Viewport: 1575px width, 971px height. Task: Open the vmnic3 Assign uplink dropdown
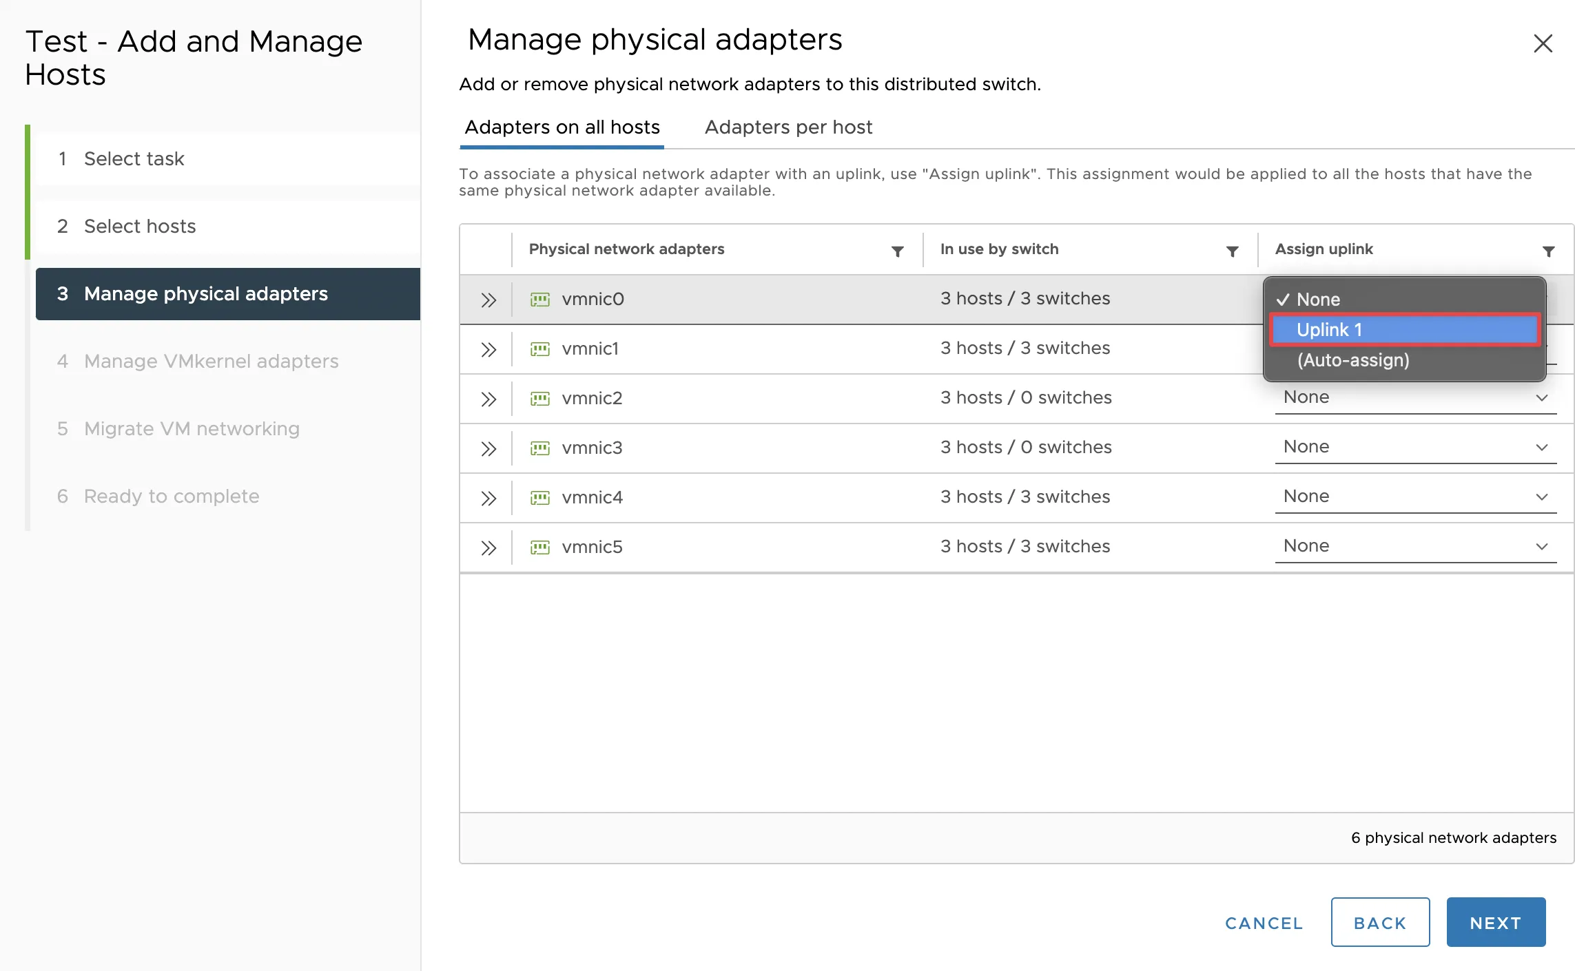point(1414,447)
